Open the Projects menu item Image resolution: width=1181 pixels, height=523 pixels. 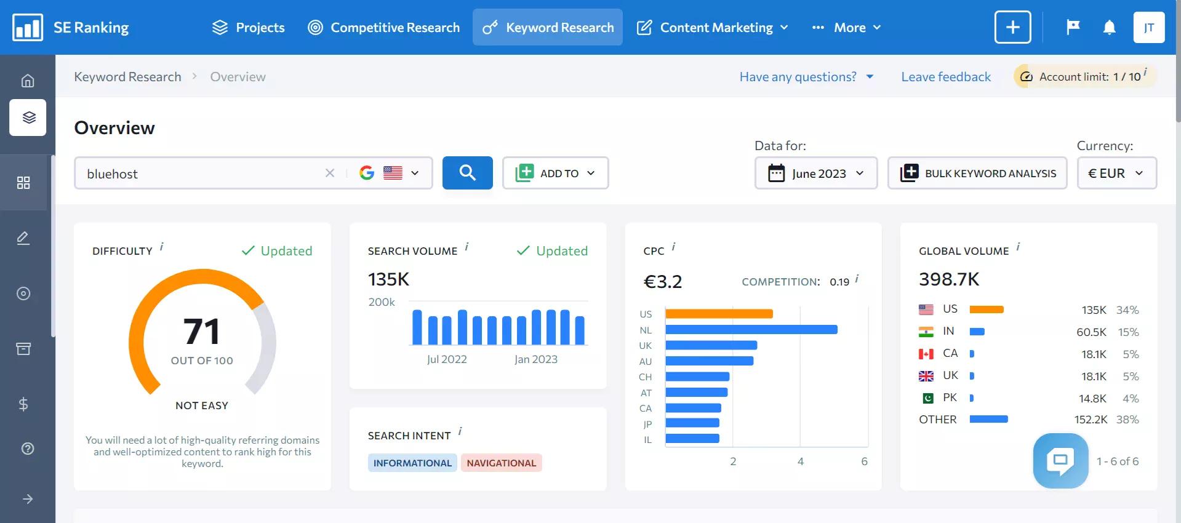point(248,28)
